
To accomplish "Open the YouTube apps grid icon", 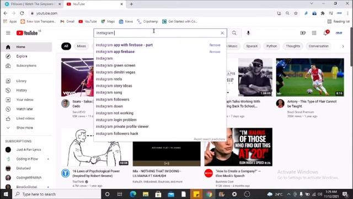I will pos(314,33).
